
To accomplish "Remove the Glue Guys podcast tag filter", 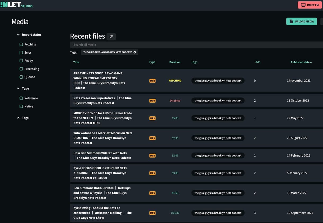I will pyautogui.click(x=135, y=52).
